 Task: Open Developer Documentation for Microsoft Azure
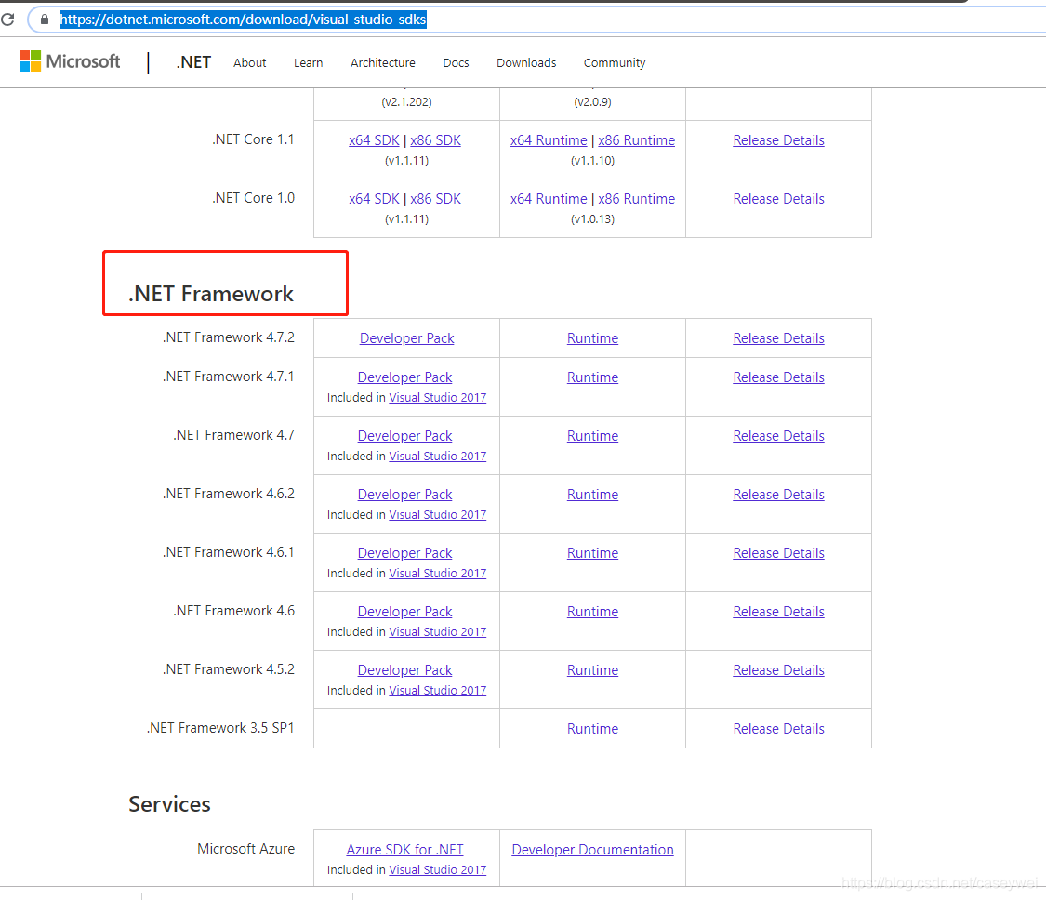point(592,849)
